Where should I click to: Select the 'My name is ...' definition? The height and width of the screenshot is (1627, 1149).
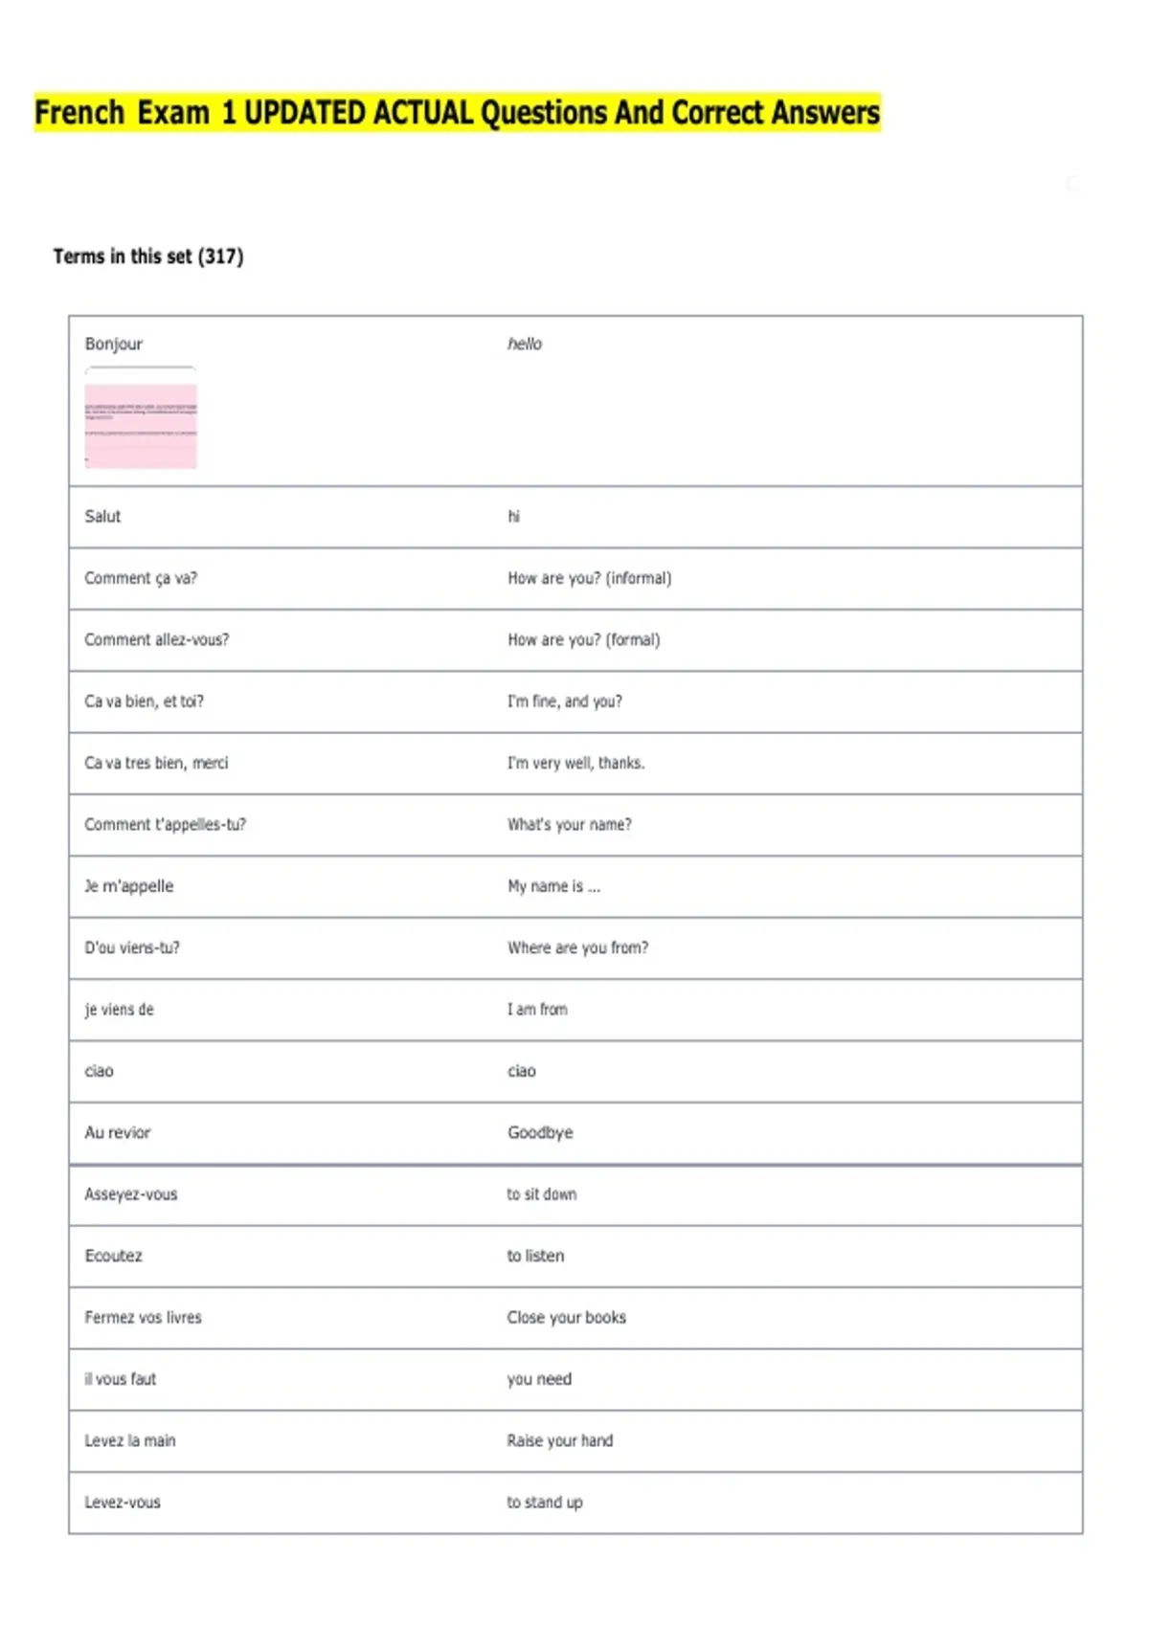coord(554,886)
